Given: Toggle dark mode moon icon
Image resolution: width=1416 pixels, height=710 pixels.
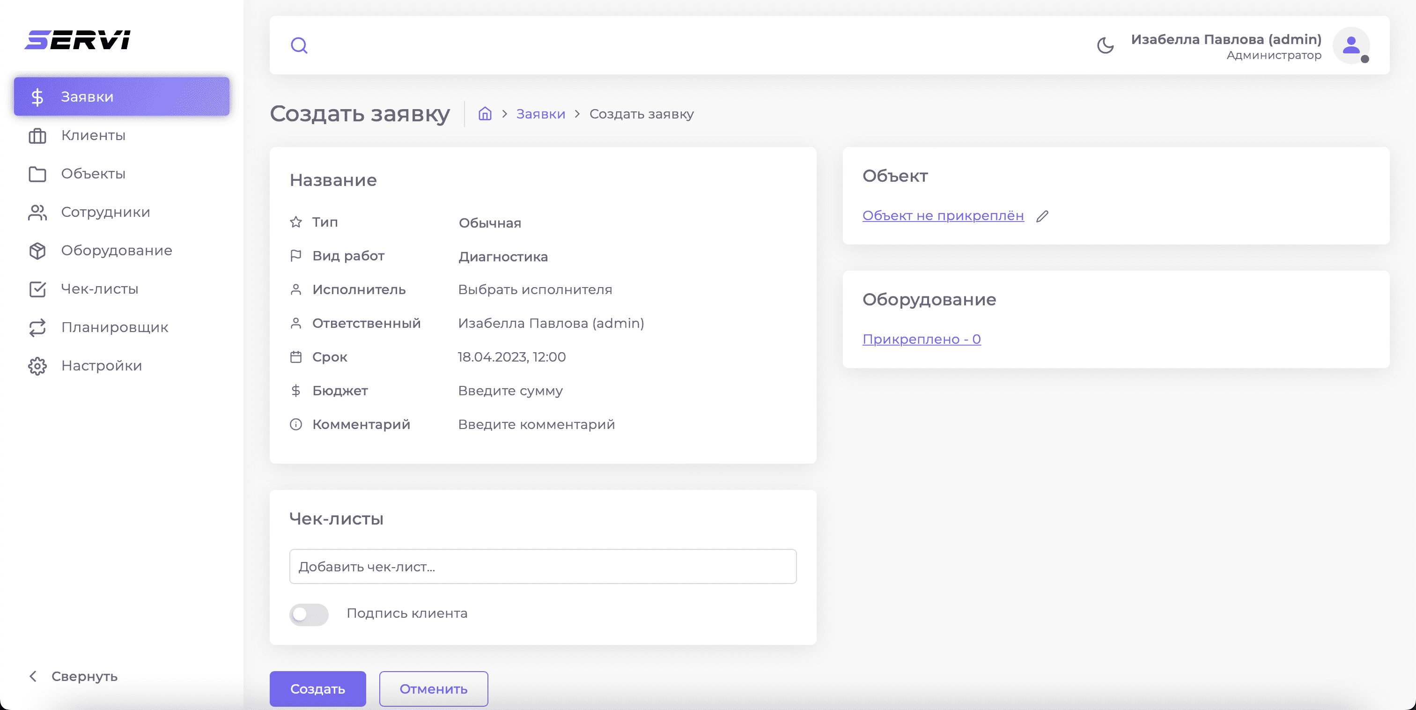Looking at the screenshot, I should [1105, 45].
